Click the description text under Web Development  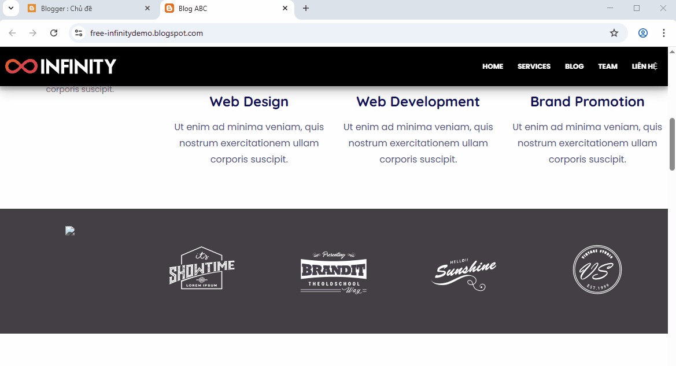(x=418, y=143)
